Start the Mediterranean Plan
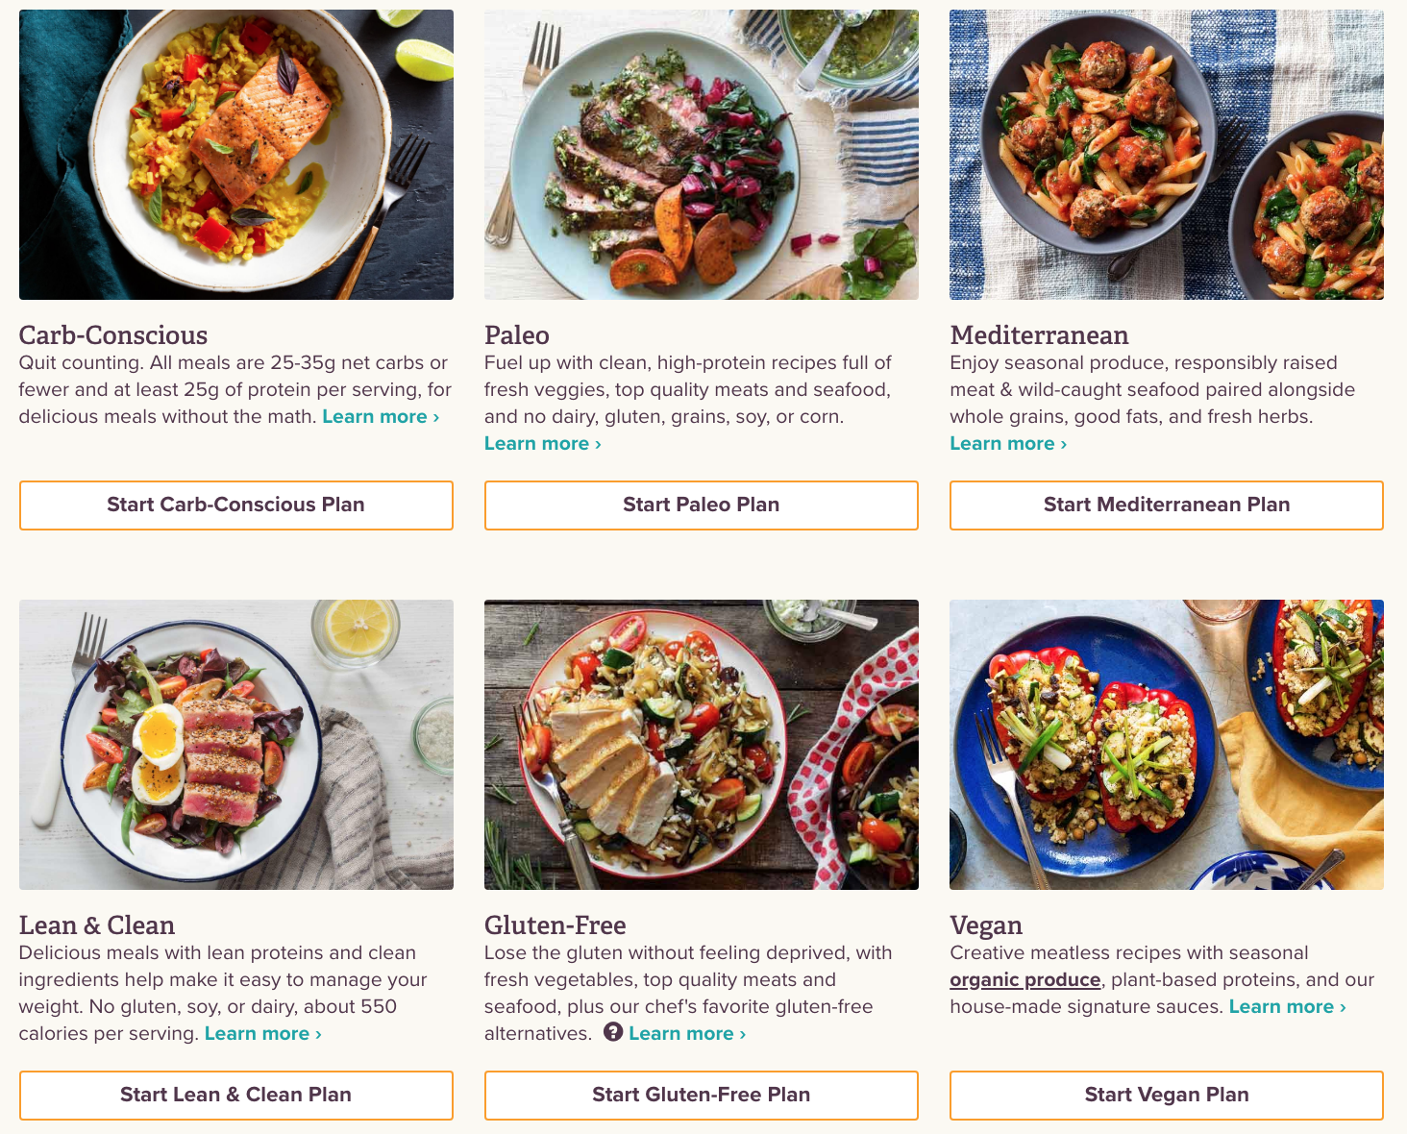 (x=1167, y=505)
